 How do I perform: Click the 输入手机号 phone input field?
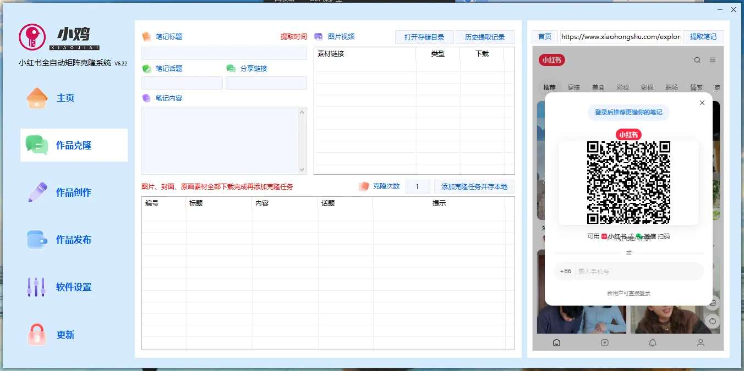pyautogui.click(x=638, y=272)
